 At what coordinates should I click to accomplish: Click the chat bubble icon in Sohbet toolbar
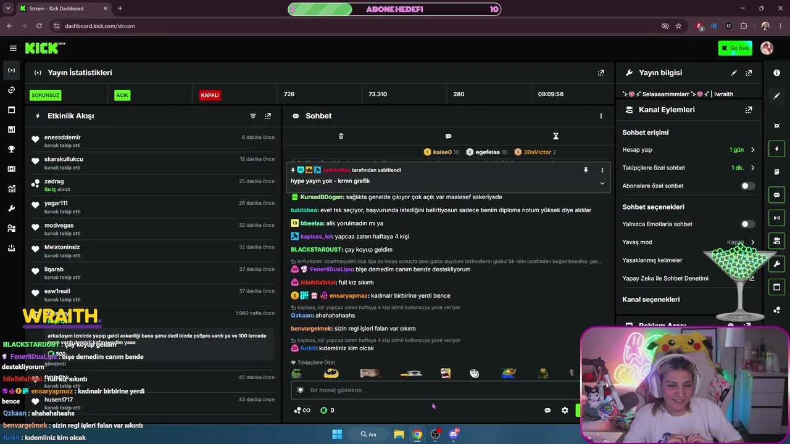448,136
